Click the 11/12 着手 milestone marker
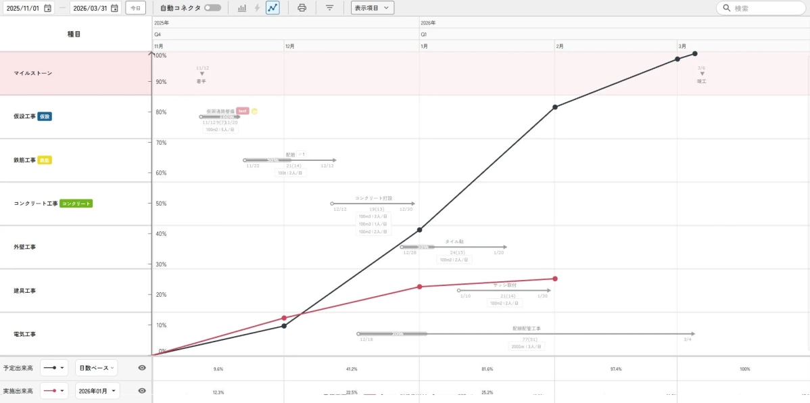Image resolution: width=810 pixels, height=403 pixels. coord(201,74)
